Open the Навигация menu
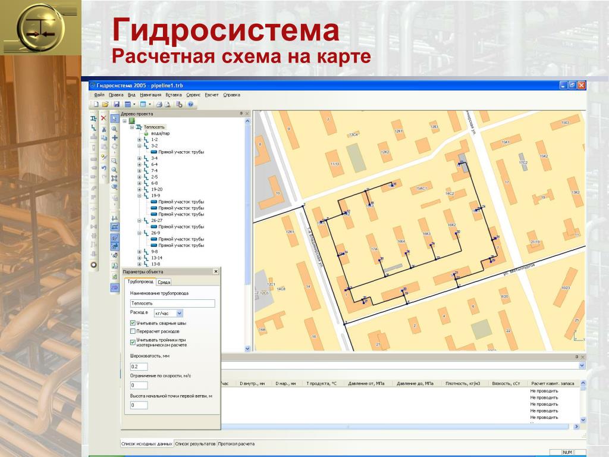609x457 pixels. click(150, 95)
